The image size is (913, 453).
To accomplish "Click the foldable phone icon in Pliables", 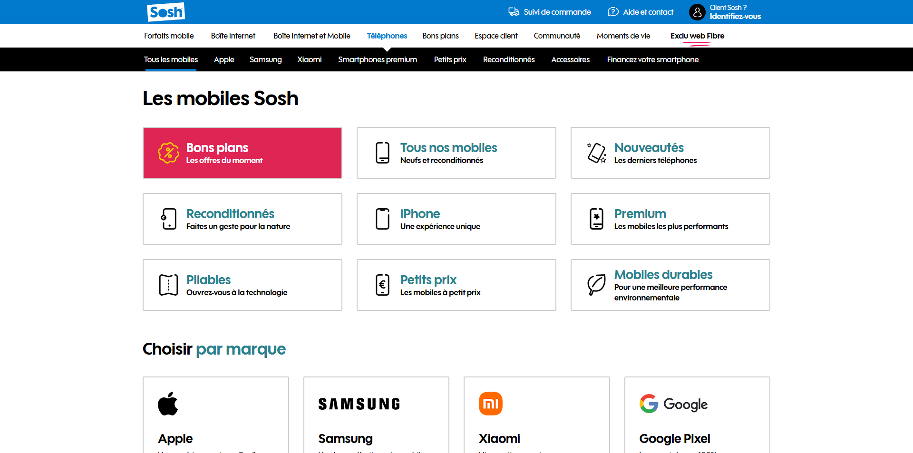I will point(168,285).
